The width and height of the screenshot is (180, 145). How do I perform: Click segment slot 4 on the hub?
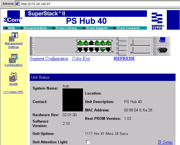point(123,53)
